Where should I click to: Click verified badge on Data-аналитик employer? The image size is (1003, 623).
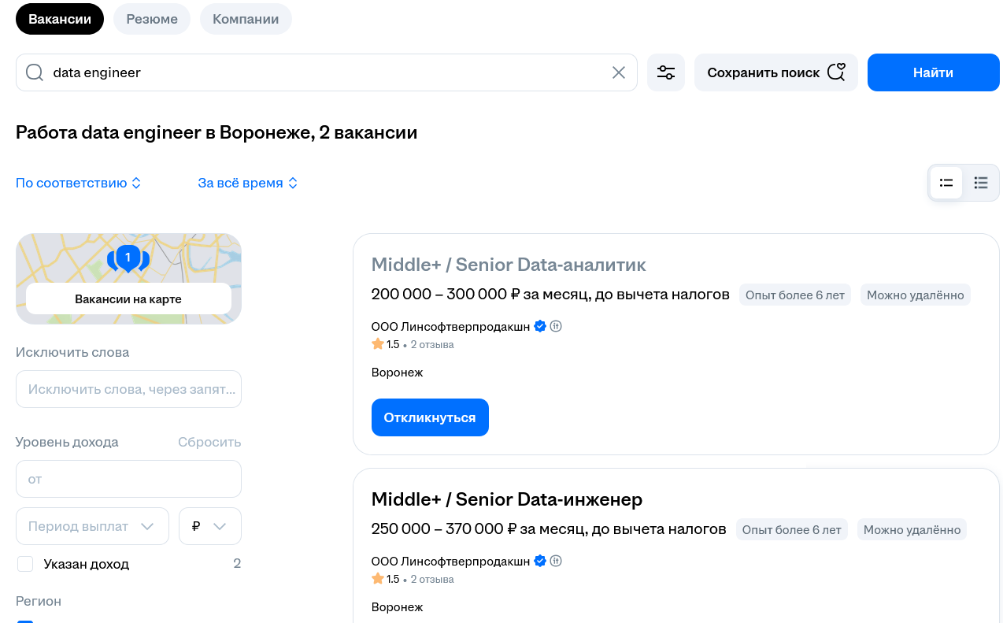pos(540,326)
